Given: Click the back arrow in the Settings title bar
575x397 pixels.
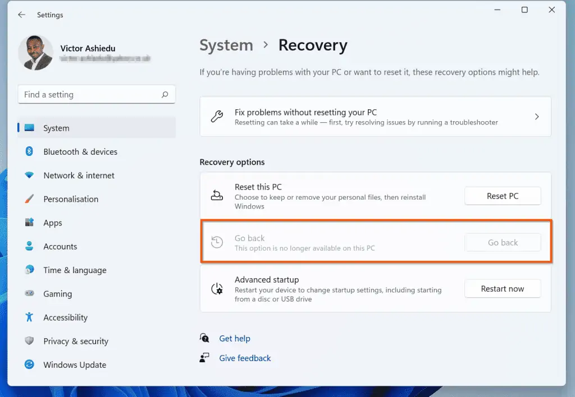Looking at the screenshot, I should 21,15.
